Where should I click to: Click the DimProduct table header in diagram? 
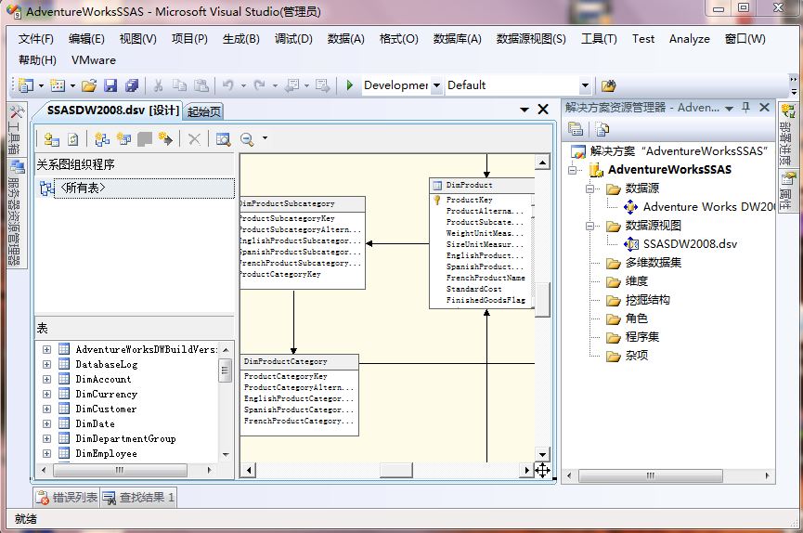tap(482, 185)
